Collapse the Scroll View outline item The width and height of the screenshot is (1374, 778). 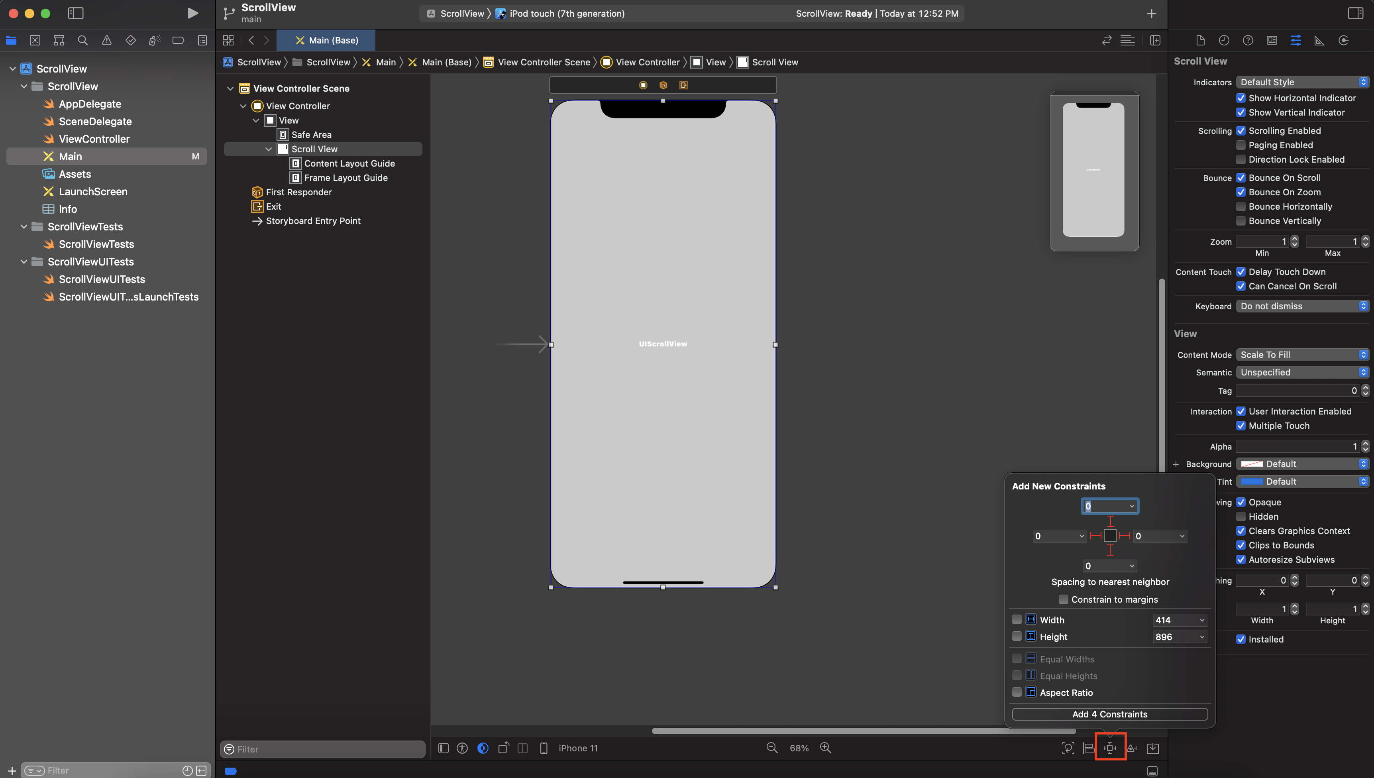tap(269, 149)
